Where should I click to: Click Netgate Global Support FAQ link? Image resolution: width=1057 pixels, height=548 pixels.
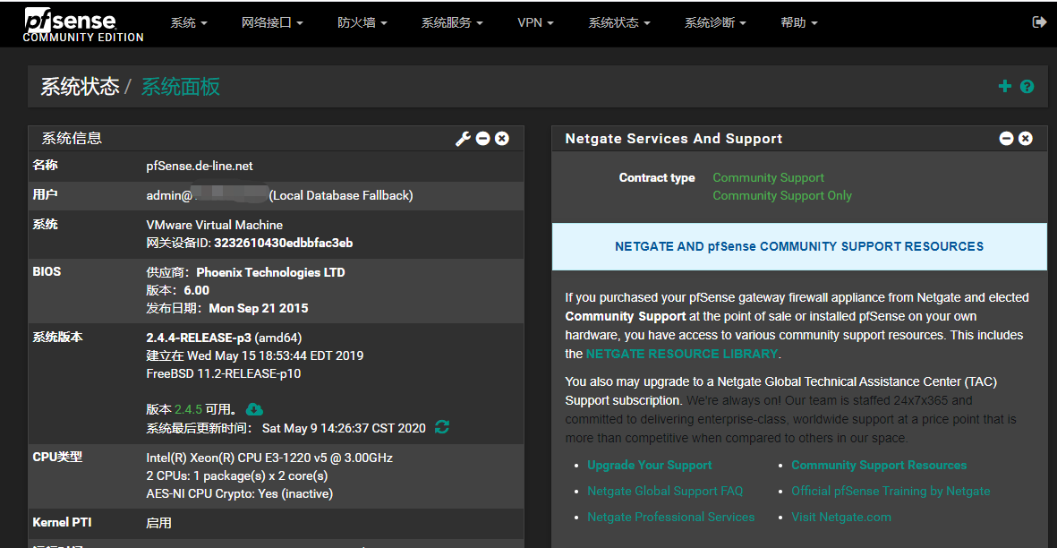pos(665,492)
